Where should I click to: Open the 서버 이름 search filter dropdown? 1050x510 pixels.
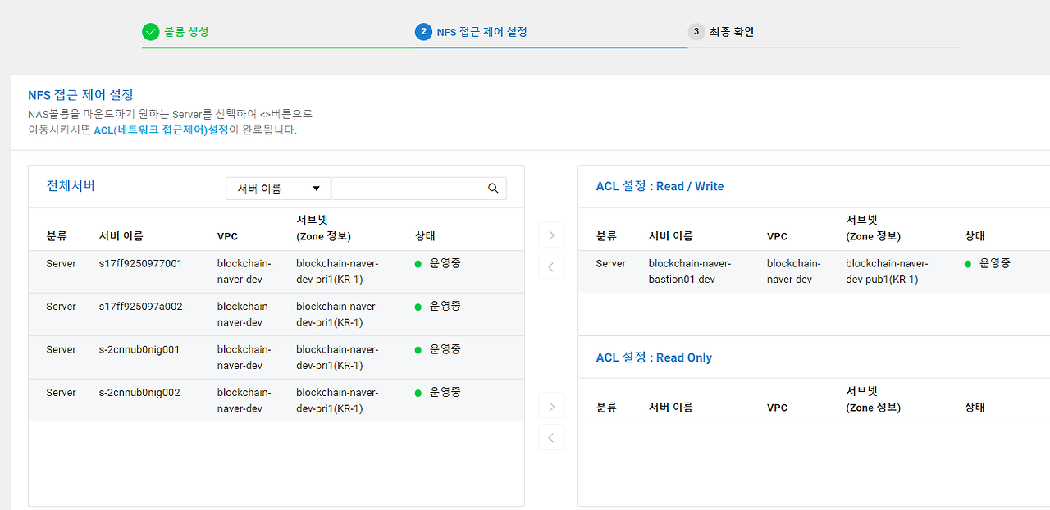(278, 189)
